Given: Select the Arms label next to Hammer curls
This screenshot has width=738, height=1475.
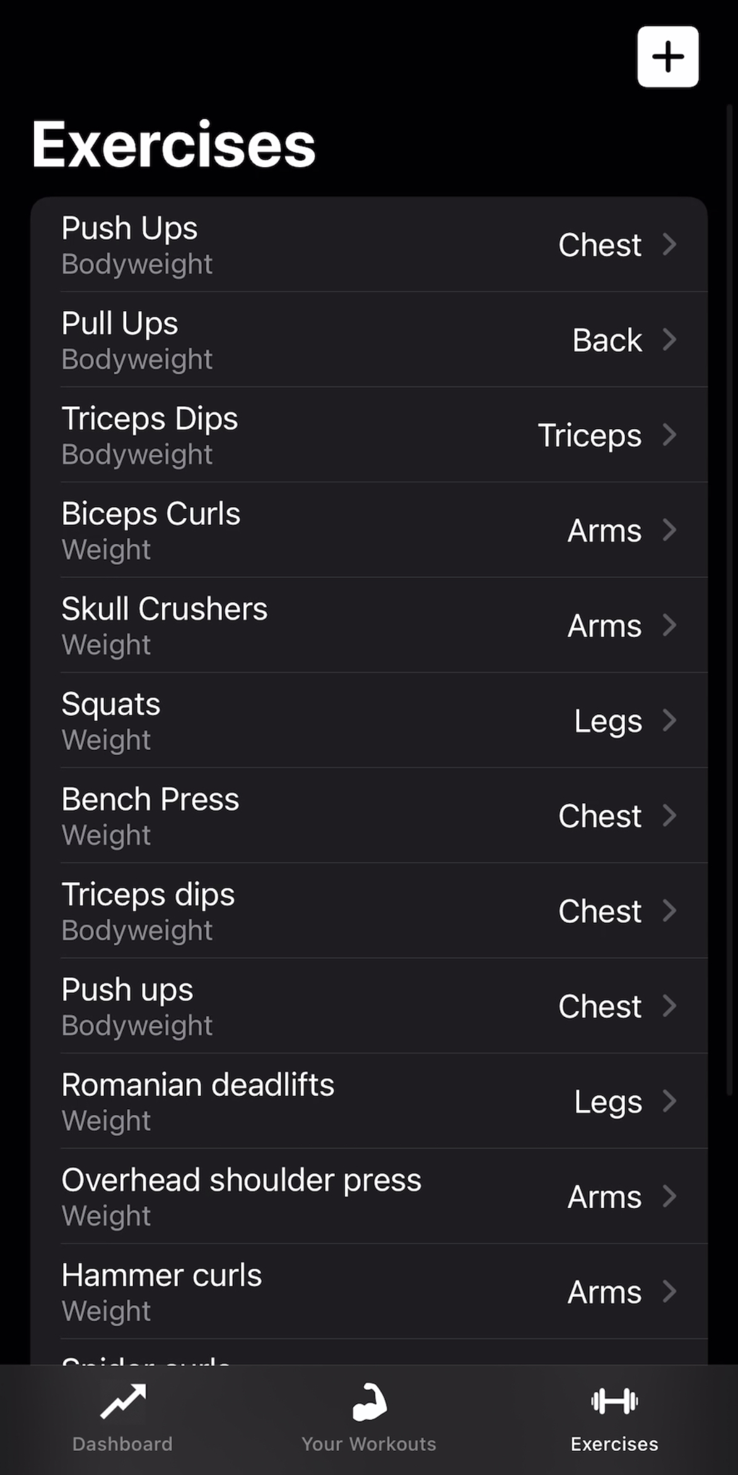Looking at the screenshot, I should tap(604, 1291).
